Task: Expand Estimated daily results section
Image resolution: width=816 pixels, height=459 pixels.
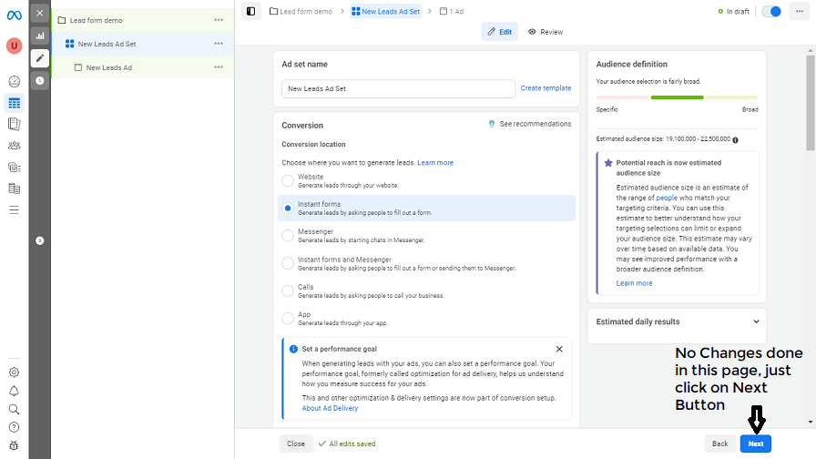Action: click(756, 321)
